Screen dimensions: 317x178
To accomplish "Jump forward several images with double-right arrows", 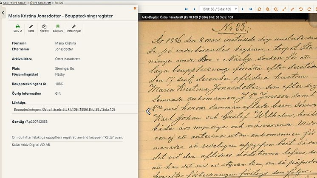I will [x=251, y=9].
